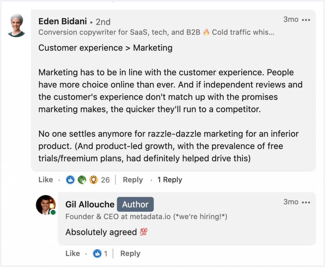Toggle Like on Gil Allouche's reply

pyautogui.click(x=73, y=253)
